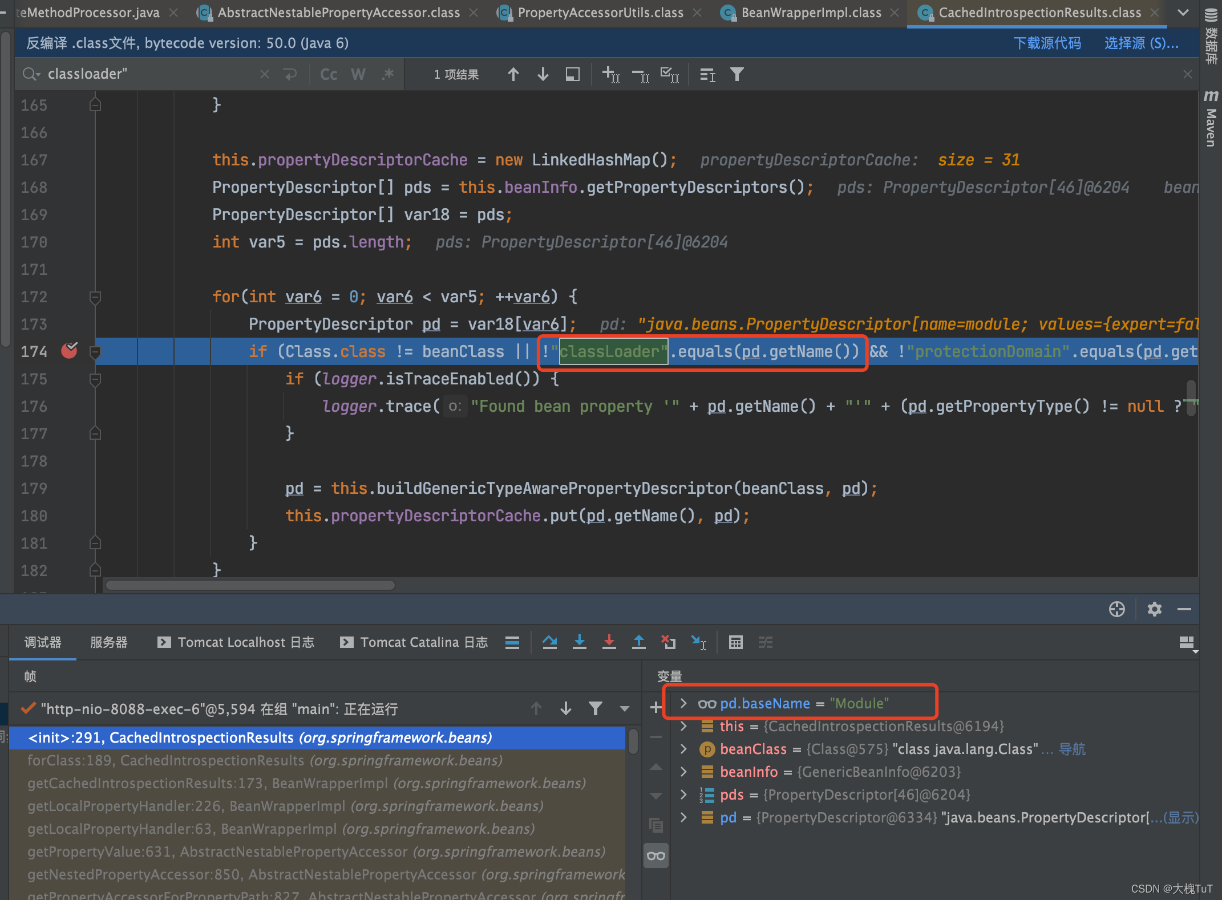Go to previous search occurrence arrow
Viewport: 1222px width, 900px height.
tap(513, 74)
